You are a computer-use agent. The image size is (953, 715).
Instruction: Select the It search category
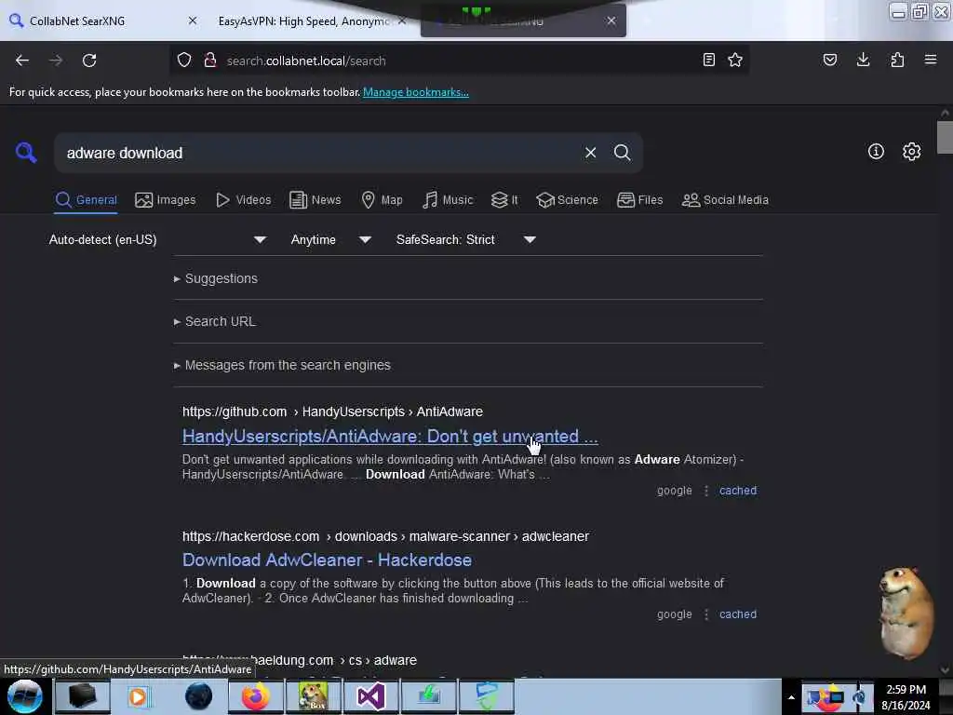coord(504,200)
